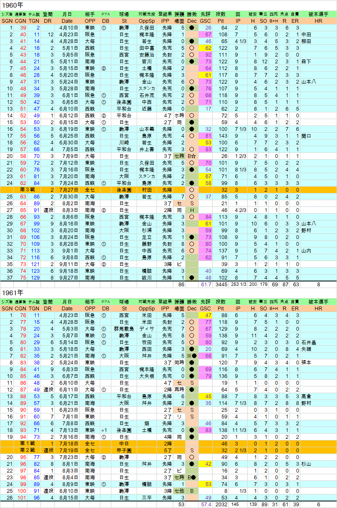This screenshot has height=508, width=337.
Task: Select the 9月1日 date cell
Action: [67, 251]
